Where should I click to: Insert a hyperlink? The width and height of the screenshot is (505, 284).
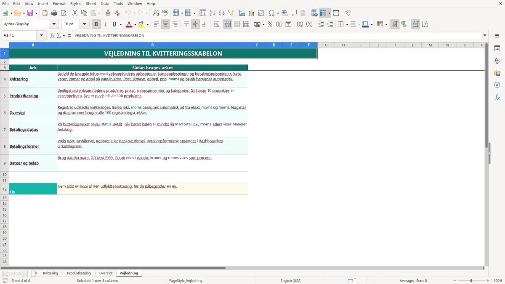(x=284, y=13)
